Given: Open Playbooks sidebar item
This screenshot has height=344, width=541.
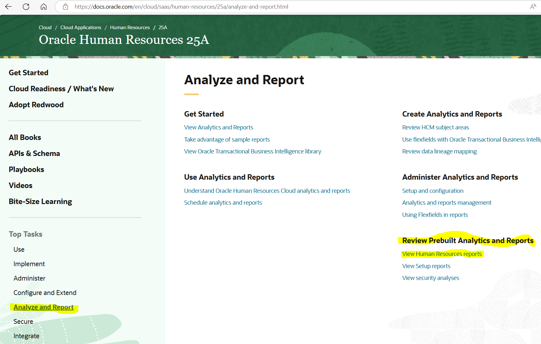Looking at the screenshot, I should (27, 169).
